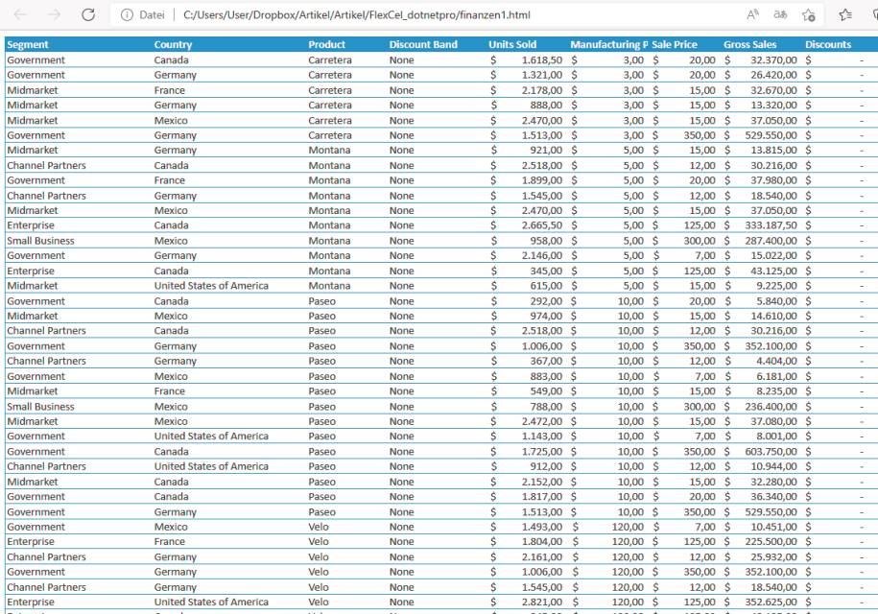The height and width of the screenshot is (614, 878).
Task: Click the Gross Sales column header
Action: tap(749, 45)
